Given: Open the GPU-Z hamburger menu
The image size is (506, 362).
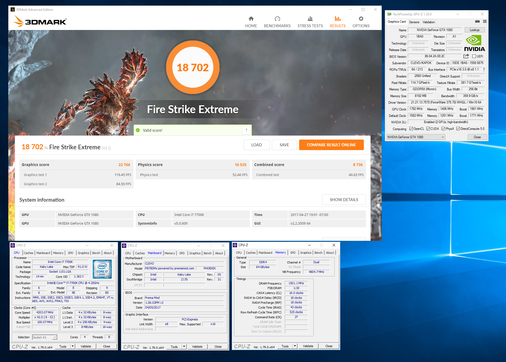Looking at the screenshot, I should coord(485,22).
